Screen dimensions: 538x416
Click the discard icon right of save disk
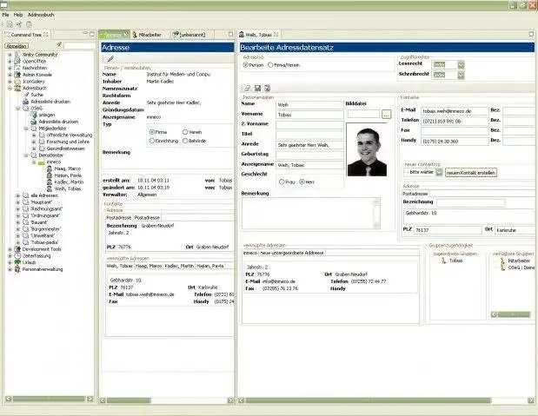tap(268, 89)
